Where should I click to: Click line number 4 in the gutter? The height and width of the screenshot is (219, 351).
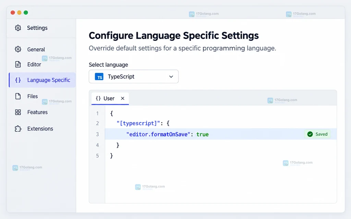click(x=97, y=145)
